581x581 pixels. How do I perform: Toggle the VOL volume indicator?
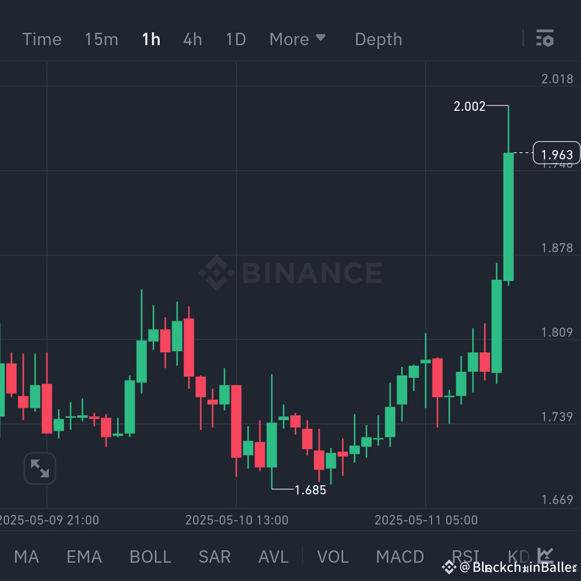tap(333, 556)
